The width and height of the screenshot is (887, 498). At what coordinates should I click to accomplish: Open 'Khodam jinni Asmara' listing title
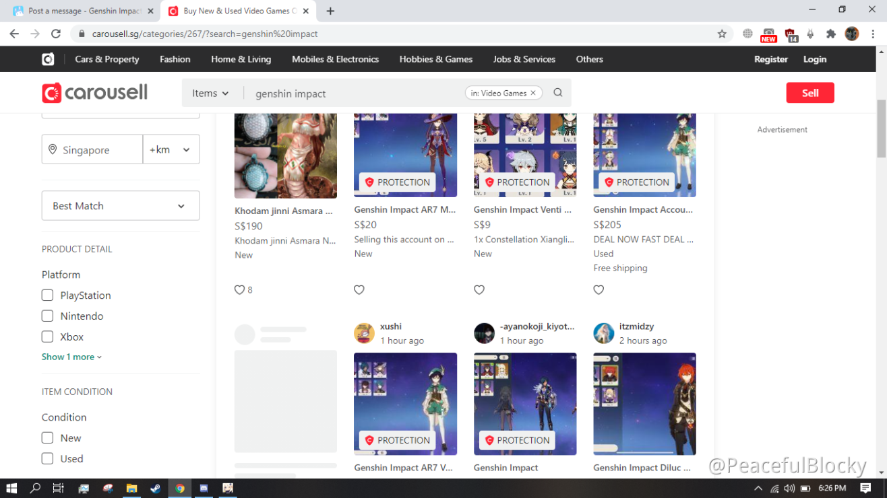(x=284, y=211)
